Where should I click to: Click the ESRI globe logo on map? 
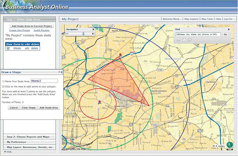coord(230,145)
